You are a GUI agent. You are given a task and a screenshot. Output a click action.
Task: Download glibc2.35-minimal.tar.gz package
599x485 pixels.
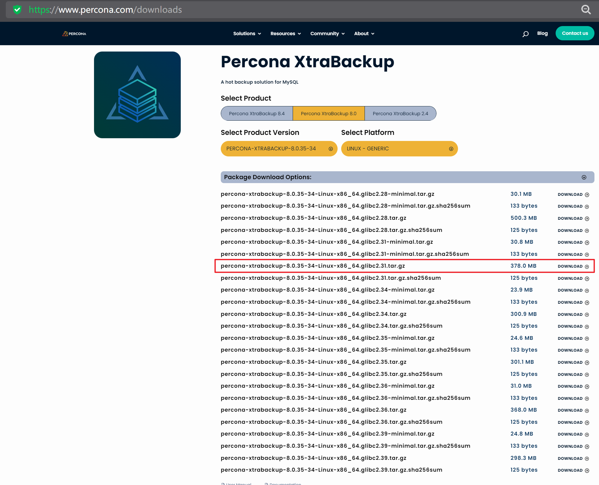(573, 338)
